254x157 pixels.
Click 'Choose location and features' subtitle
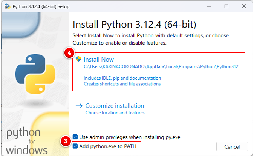point(115,113)
